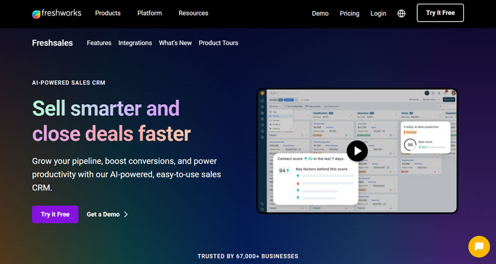This screenshot has height=264, width=496.
Task: Open What's New section
Action: 175,43
